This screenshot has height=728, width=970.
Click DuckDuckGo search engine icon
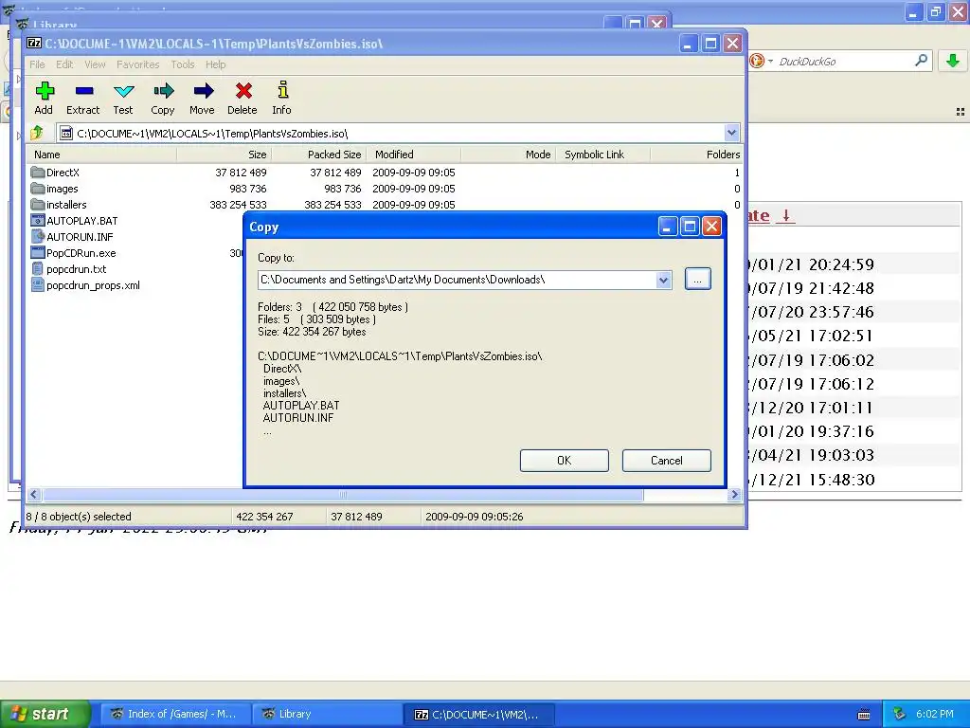pos(757,61)
